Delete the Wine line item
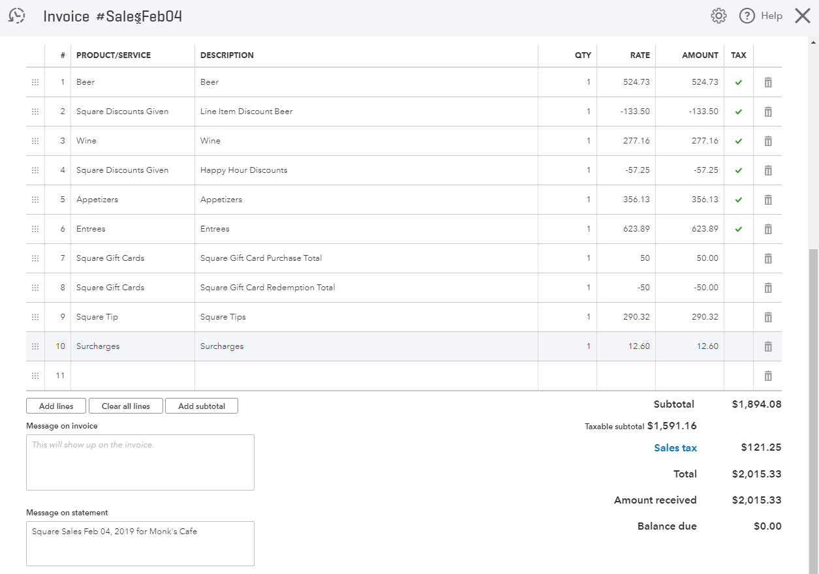 768,141
